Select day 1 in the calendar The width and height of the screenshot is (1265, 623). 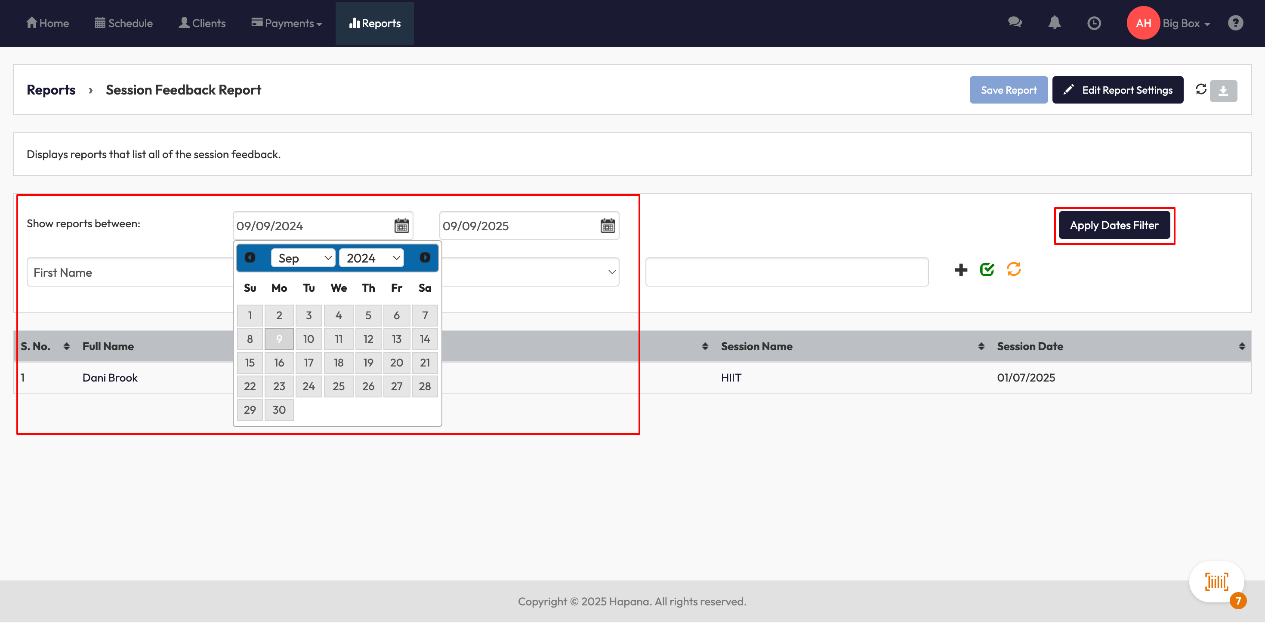[250, 315]
